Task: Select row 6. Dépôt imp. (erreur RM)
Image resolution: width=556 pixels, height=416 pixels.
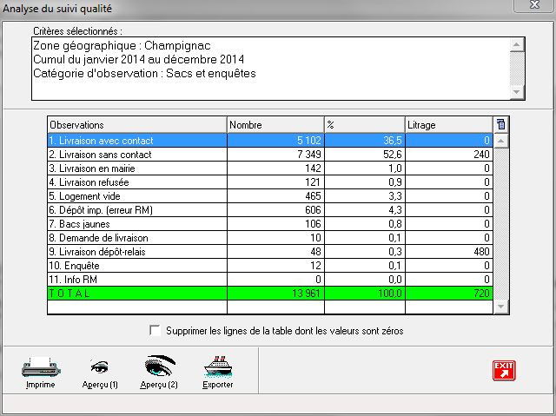Action: (136, 209)
